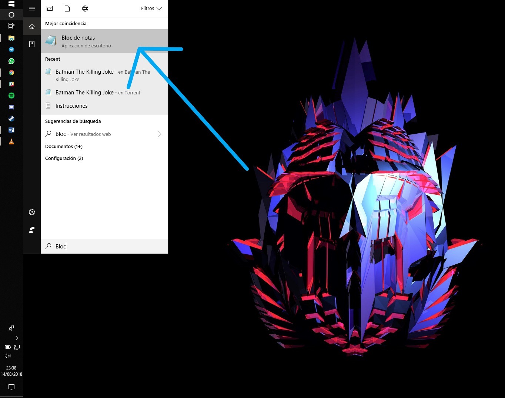
Task: Click the Apps filter icon in search panel
Action: pos(50,9)
